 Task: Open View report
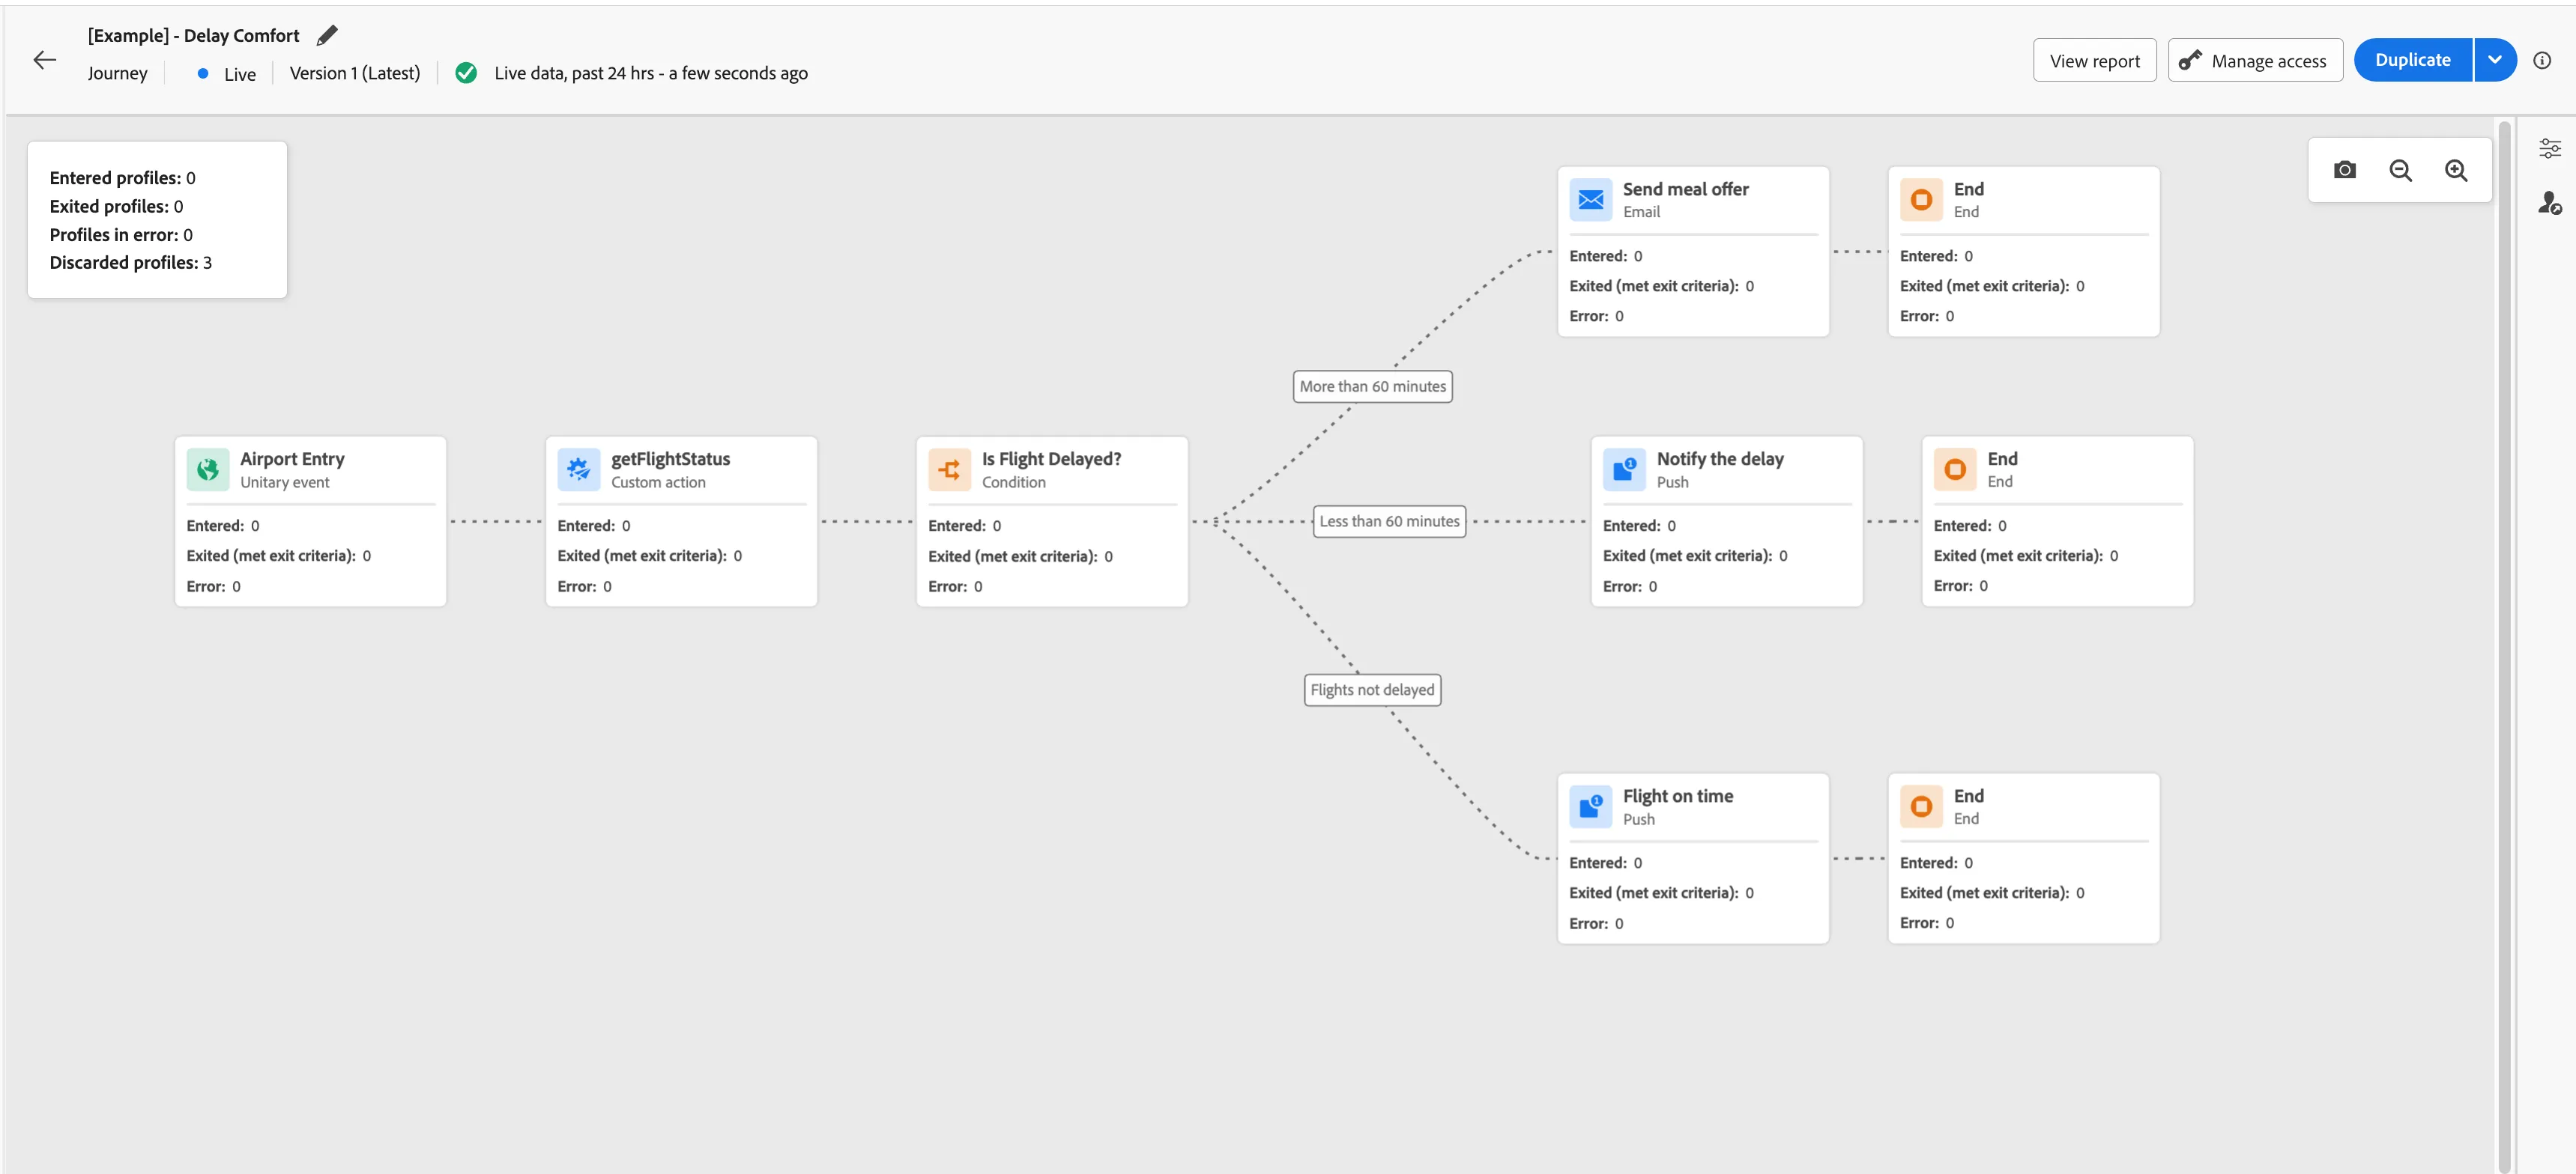click(x=2095, y=61)
